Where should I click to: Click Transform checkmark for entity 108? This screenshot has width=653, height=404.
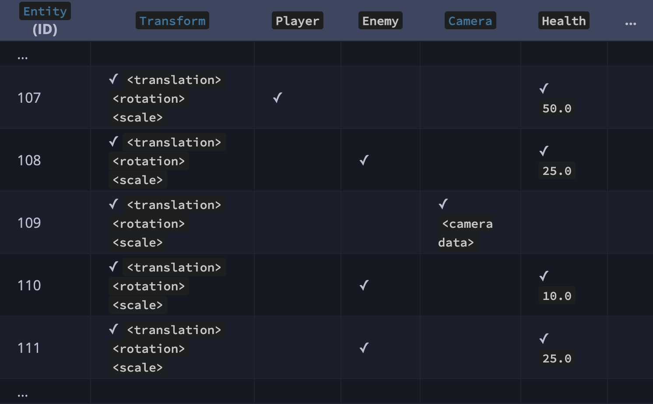point(114,142)
